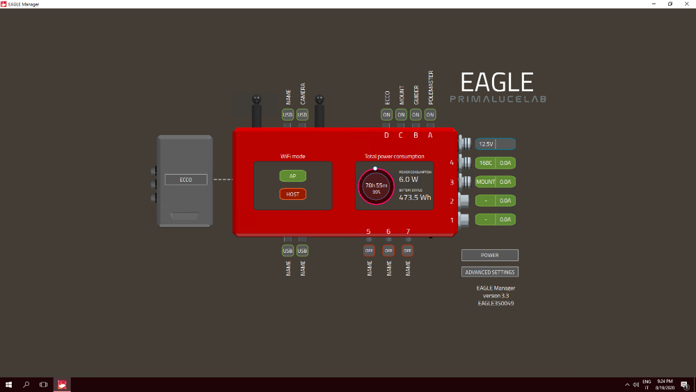This screenshot has width=696, height=392.
Task: Click the 0.0A reading on power port 1
Action: coord(505,220)
